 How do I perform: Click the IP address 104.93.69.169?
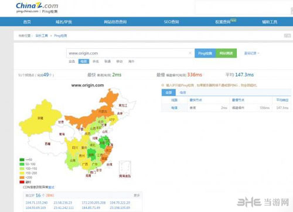click(x=36, y=208)
